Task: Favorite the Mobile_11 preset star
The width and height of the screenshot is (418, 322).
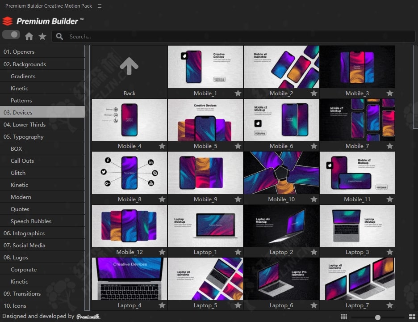Action: point(390,199)
